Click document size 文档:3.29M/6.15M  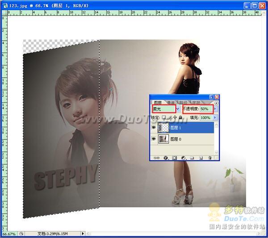coord(52,234)
